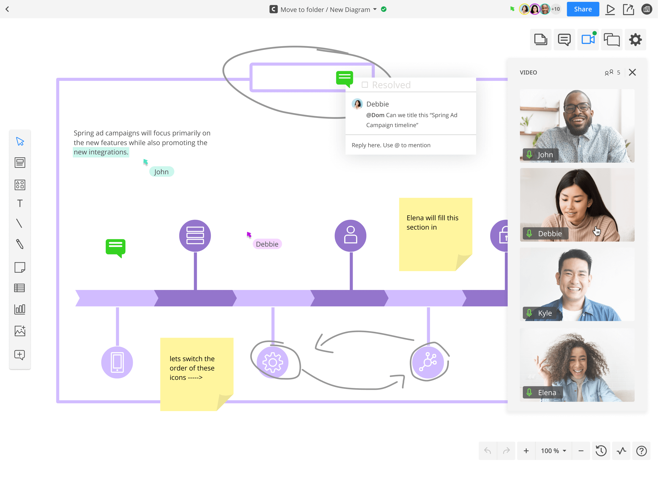The image size is (658, 487).
Task: Select the add component tool
Action: tap(21, 184)
